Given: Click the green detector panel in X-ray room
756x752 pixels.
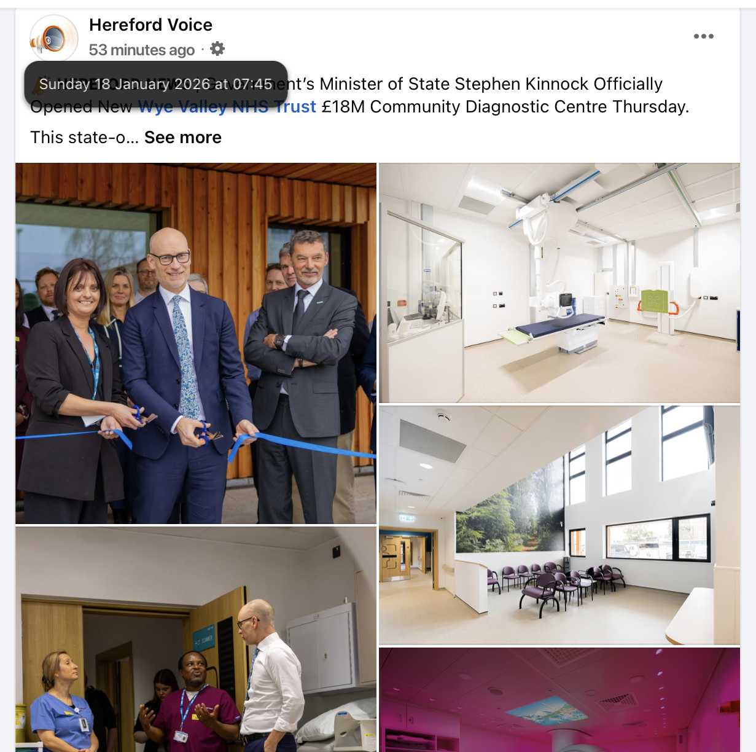Looking at the screenshot, I should [x=653, y=302].
